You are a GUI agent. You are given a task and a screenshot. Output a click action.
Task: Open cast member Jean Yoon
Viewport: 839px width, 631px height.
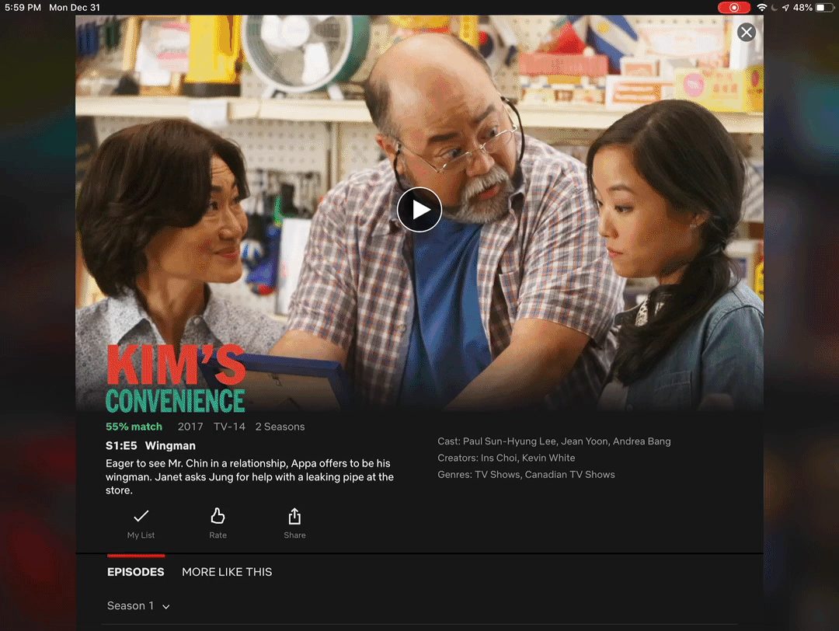(x=584, y=441)
